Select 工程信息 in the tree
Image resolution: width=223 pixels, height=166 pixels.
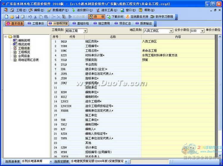point(24,48)
